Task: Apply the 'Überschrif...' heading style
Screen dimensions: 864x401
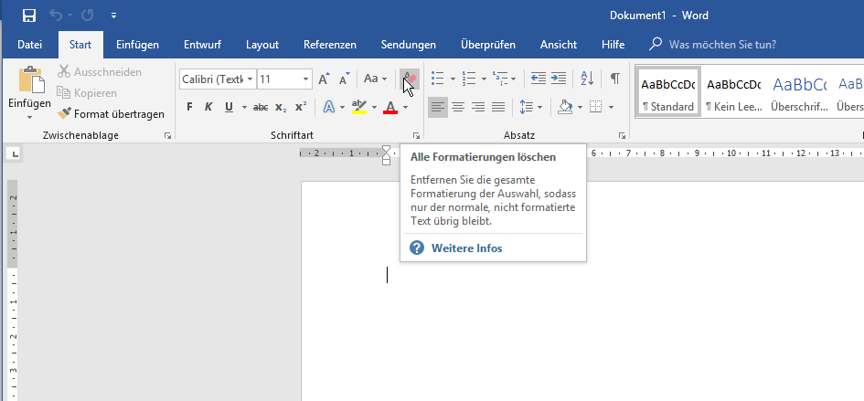Action: (x=799, y=91)
